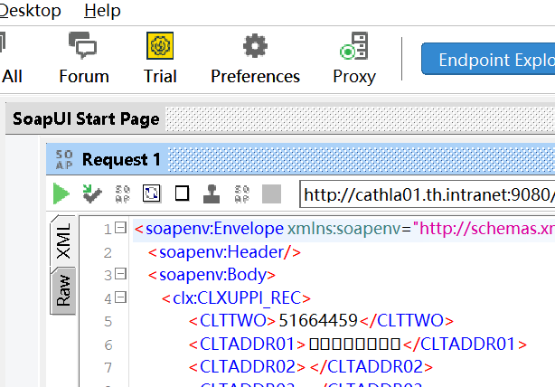The height and width of the screenshot is (387, 555).
Task: Open the Forum toolbar icon
Action: 83,58
